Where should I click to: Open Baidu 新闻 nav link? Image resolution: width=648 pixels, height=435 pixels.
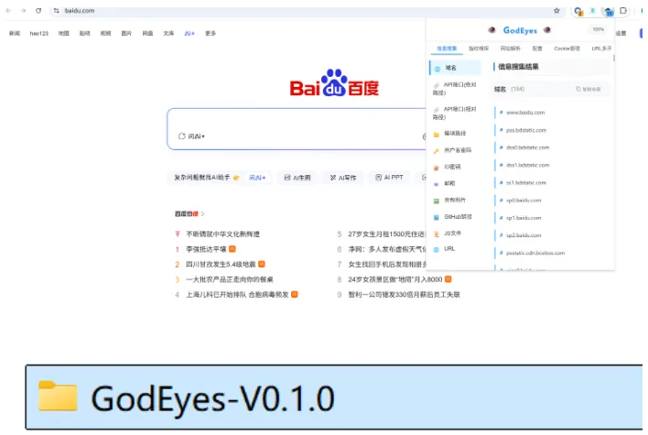coord(15,33)
